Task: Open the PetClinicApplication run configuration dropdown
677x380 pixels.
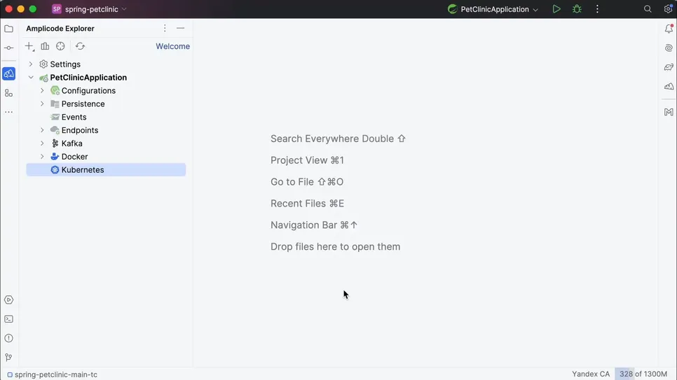Action: tap(493, 9)
